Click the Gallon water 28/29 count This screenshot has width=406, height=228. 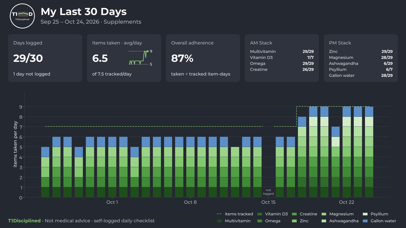coord(387,75)
